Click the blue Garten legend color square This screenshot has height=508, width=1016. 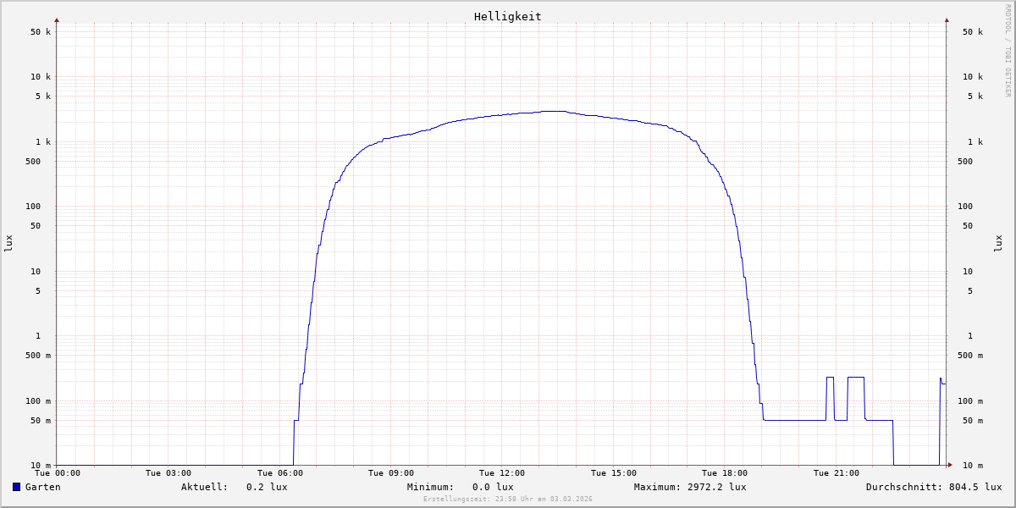pos(16,487)
